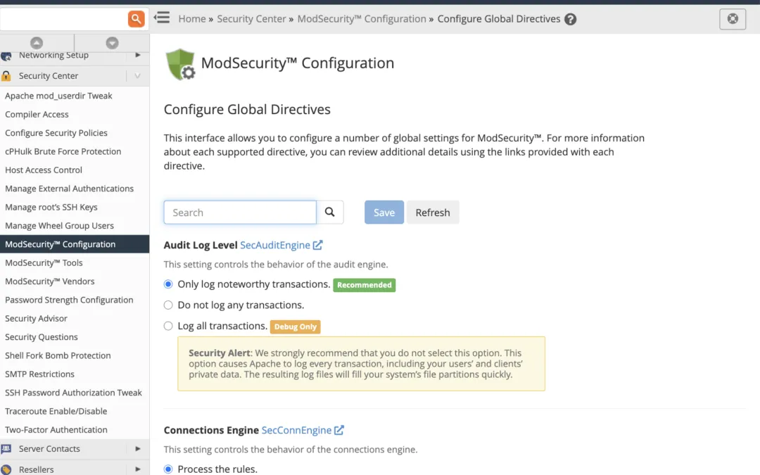760x475 pixels.
Task: Select 'Process the rules' for Connections Engine
Action: tap(167, 469)
